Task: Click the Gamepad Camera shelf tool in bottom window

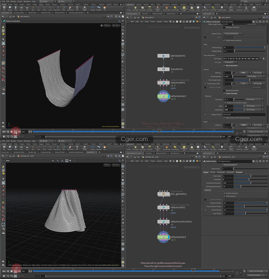Action: pyautogui.click(x=254, y=148)
